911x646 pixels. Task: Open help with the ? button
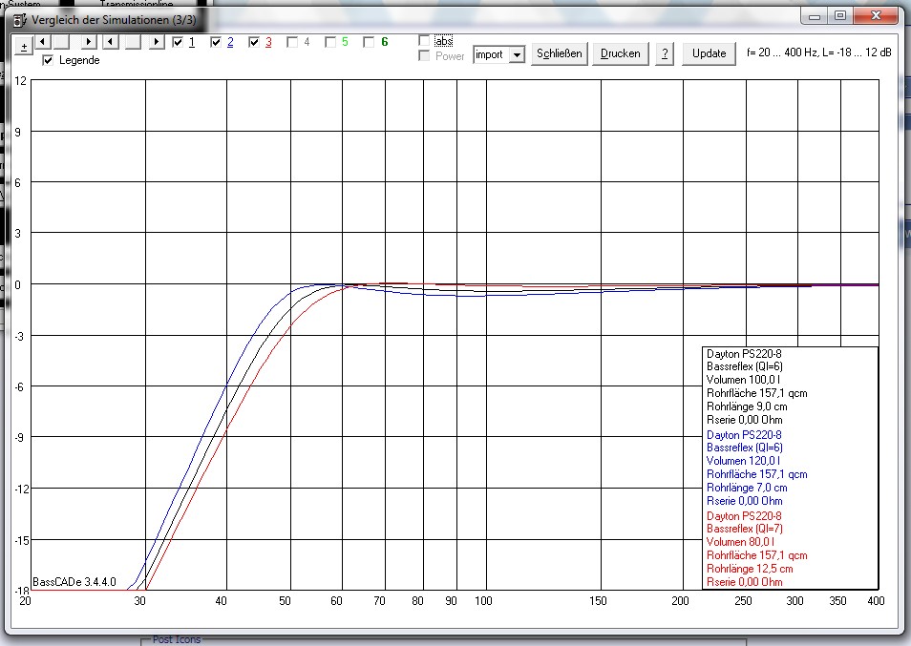tap(665, 53)
